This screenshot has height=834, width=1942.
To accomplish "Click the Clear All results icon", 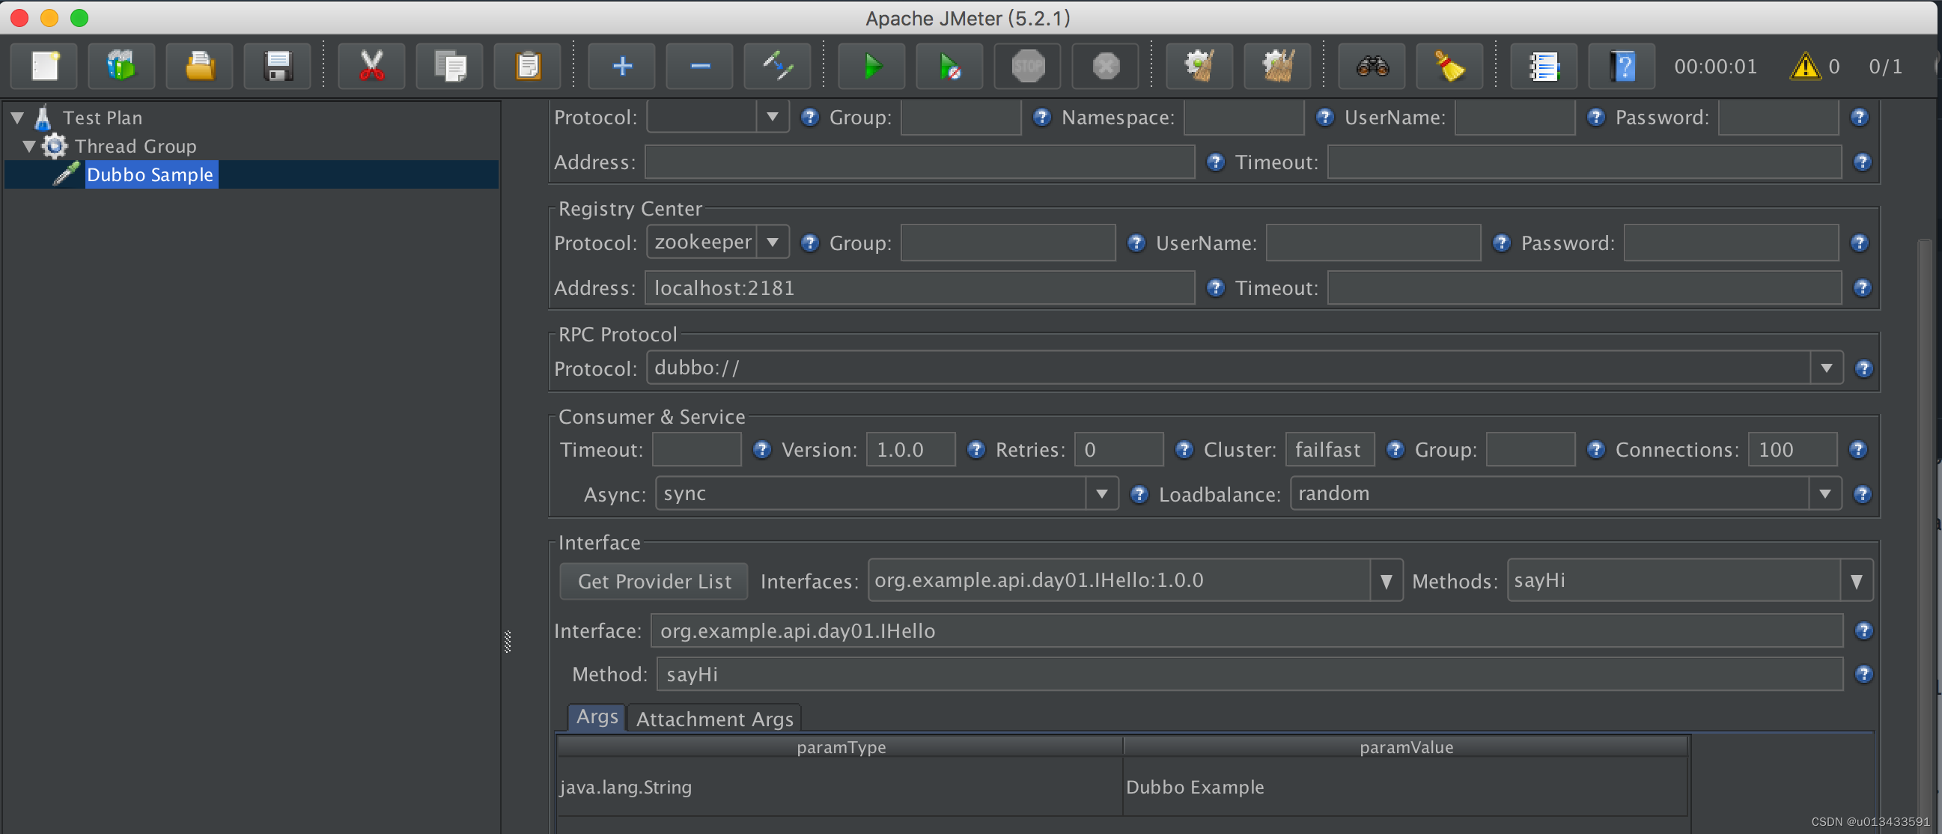I will click(x=1278, y=67).
